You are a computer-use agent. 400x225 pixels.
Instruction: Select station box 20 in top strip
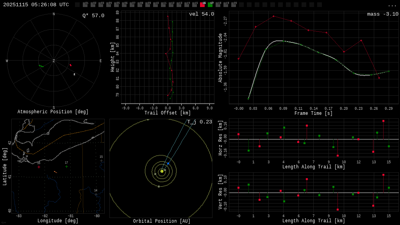pyautogui.click(x=234, y=5)
